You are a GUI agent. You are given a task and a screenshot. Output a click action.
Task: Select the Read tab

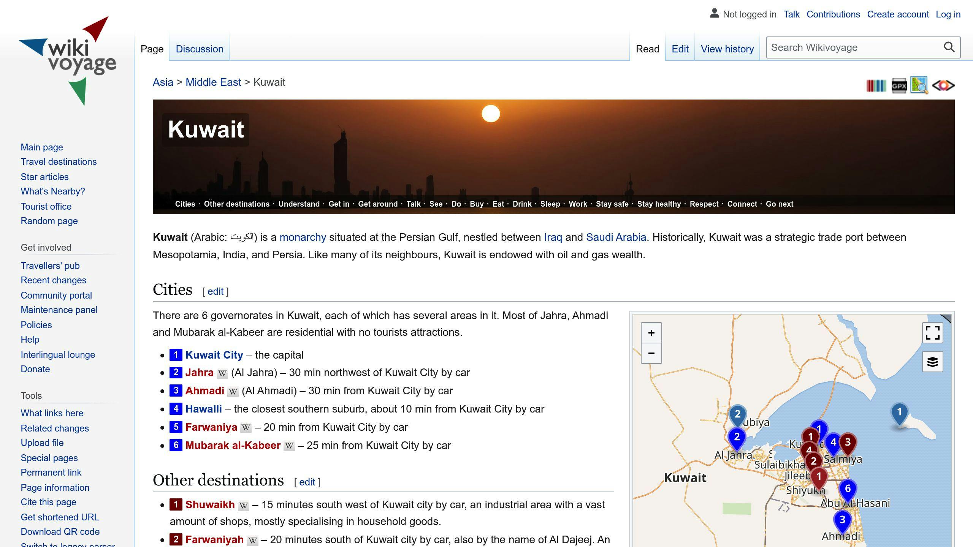point(647,49)
